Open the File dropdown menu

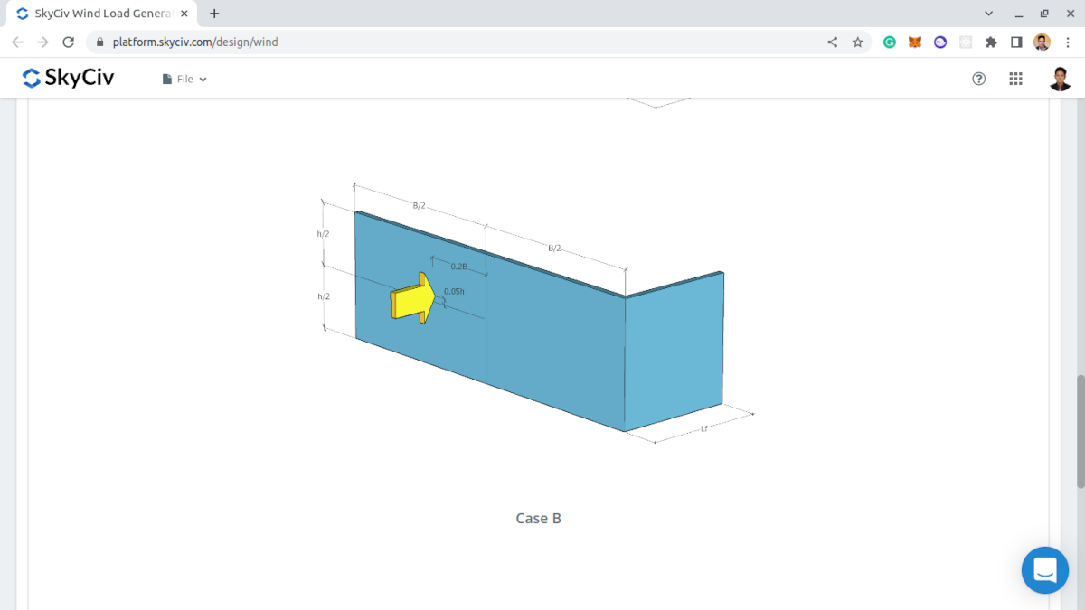click(184, 80)
